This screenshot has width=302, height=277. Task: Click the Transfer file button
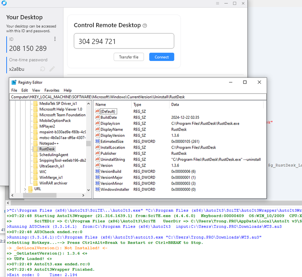pos(129,57)
